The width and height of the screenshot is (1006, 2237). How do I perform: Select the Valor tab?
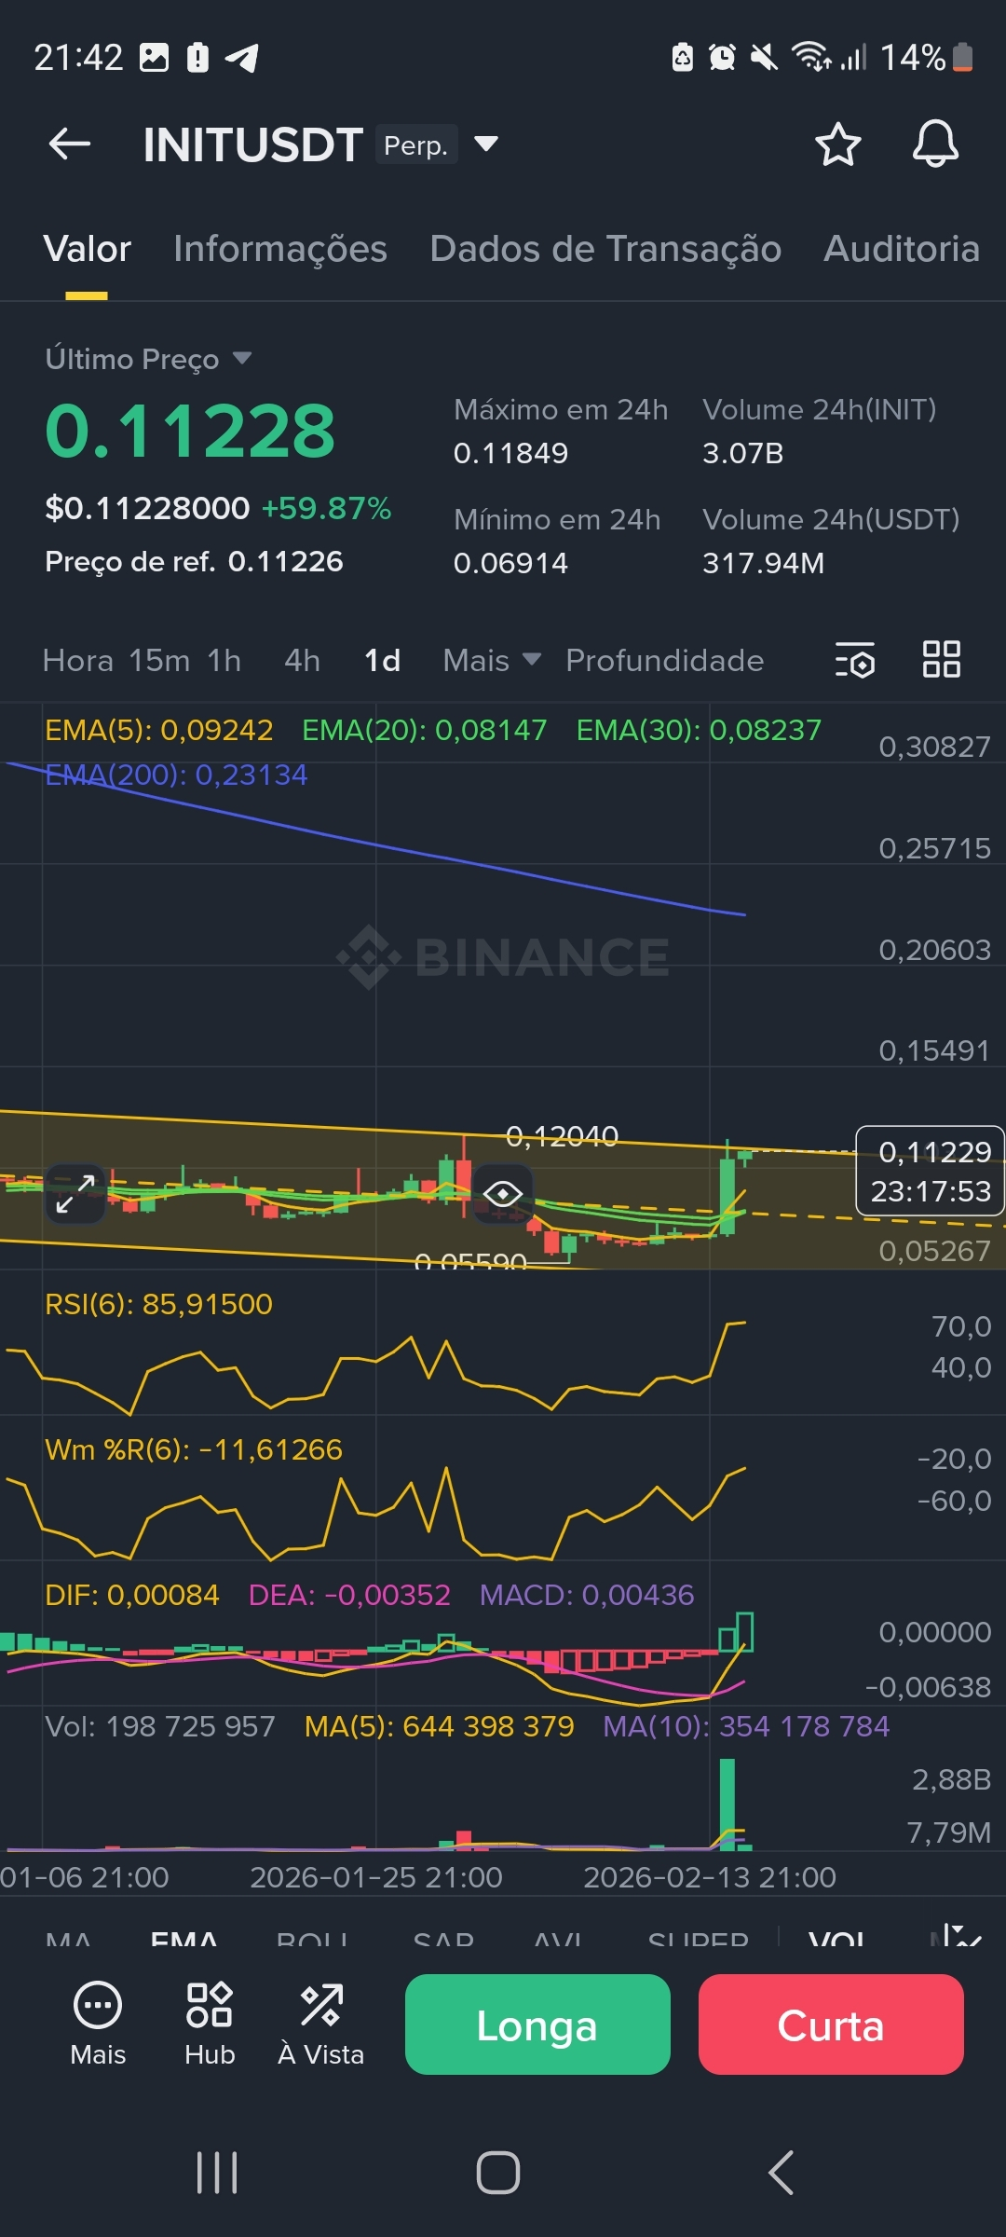click(x=87, y=249)
